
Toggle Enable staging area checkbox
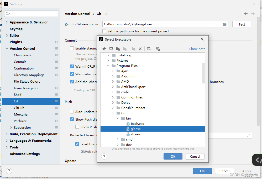72,48
